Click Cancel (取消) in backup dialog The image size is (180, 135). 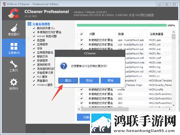[x=111, y=81]
